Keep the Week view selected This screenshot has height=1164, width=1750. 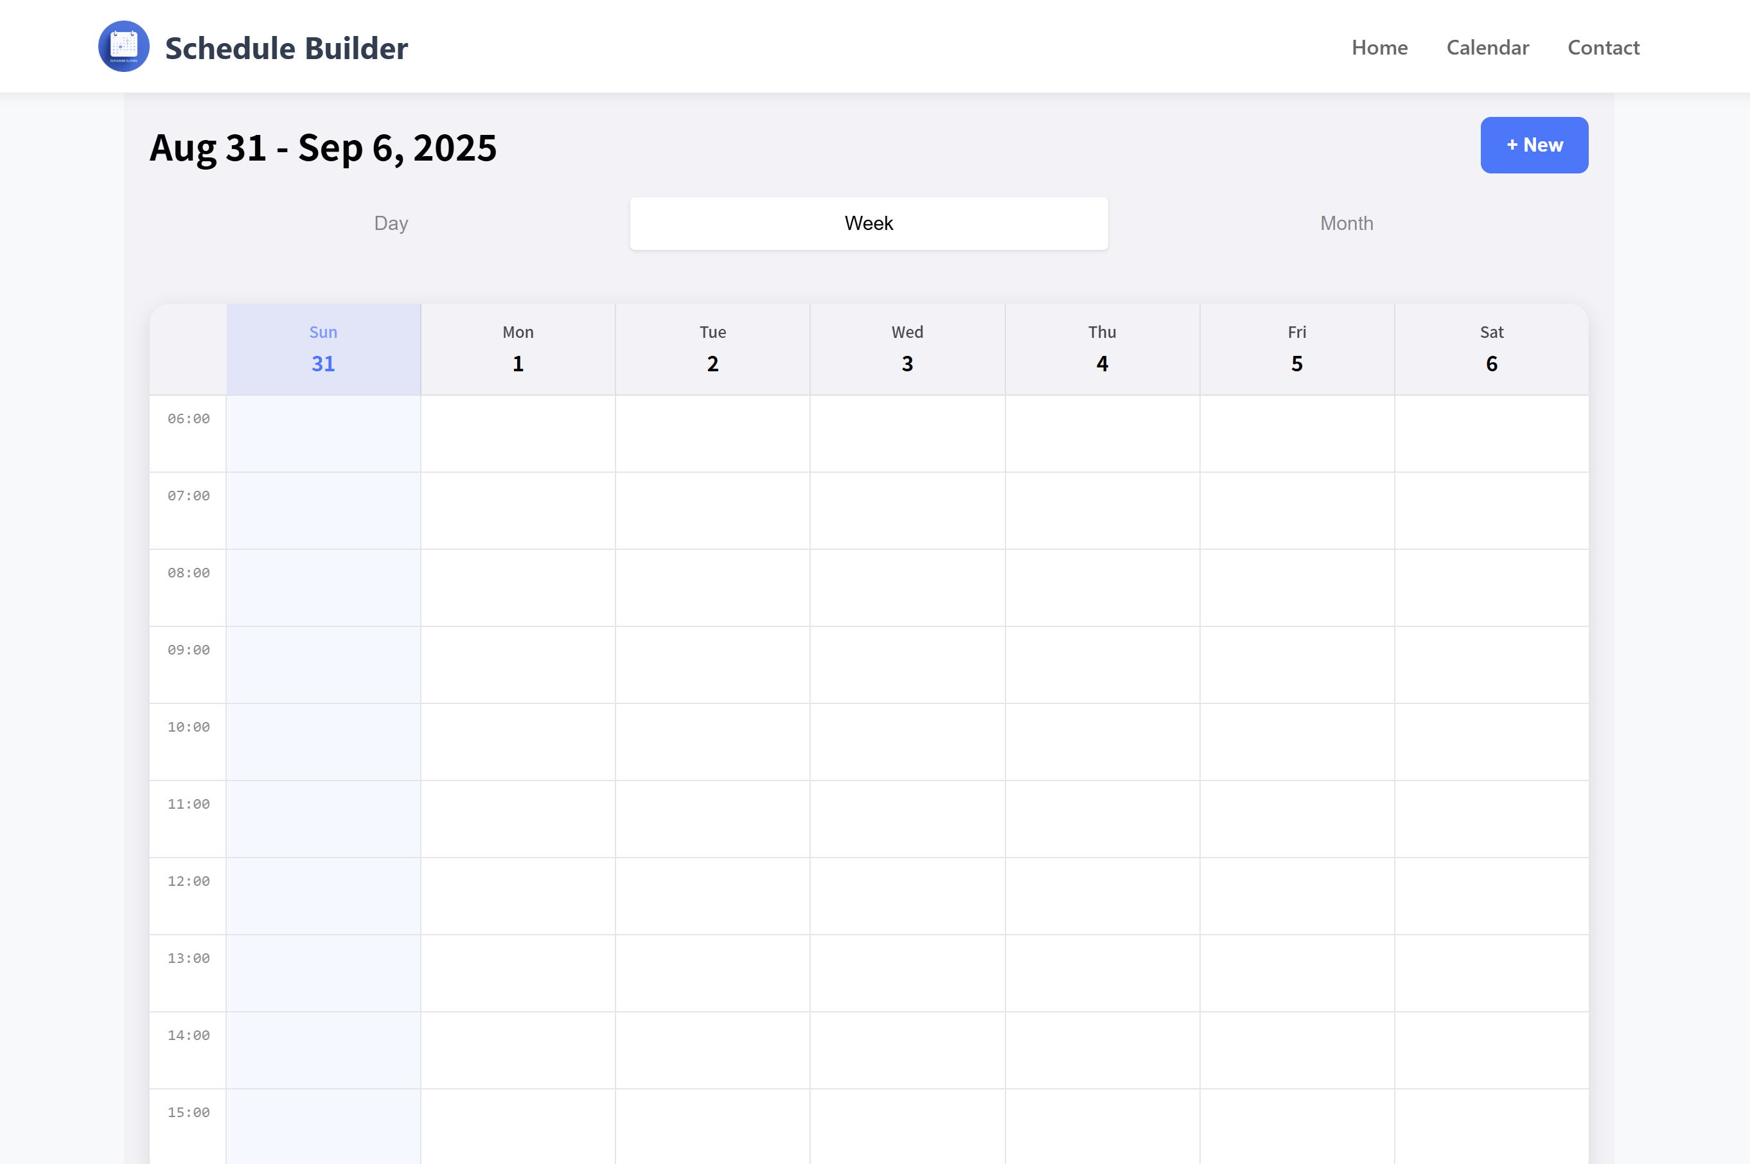pos(869,223)
